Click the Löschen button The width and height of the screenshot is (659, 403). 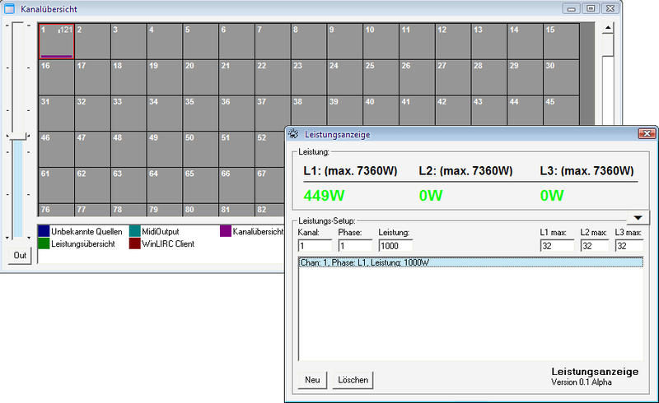click(x=352, y=380)
